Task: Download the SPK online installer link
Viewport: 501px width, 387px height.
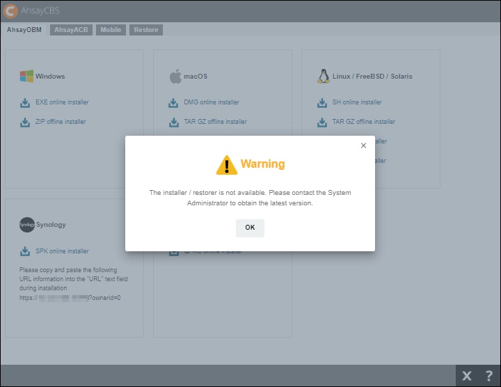Action: [x=62, y=251]
